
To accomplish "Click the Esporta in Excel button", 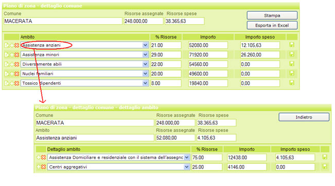I will point(272,25).
